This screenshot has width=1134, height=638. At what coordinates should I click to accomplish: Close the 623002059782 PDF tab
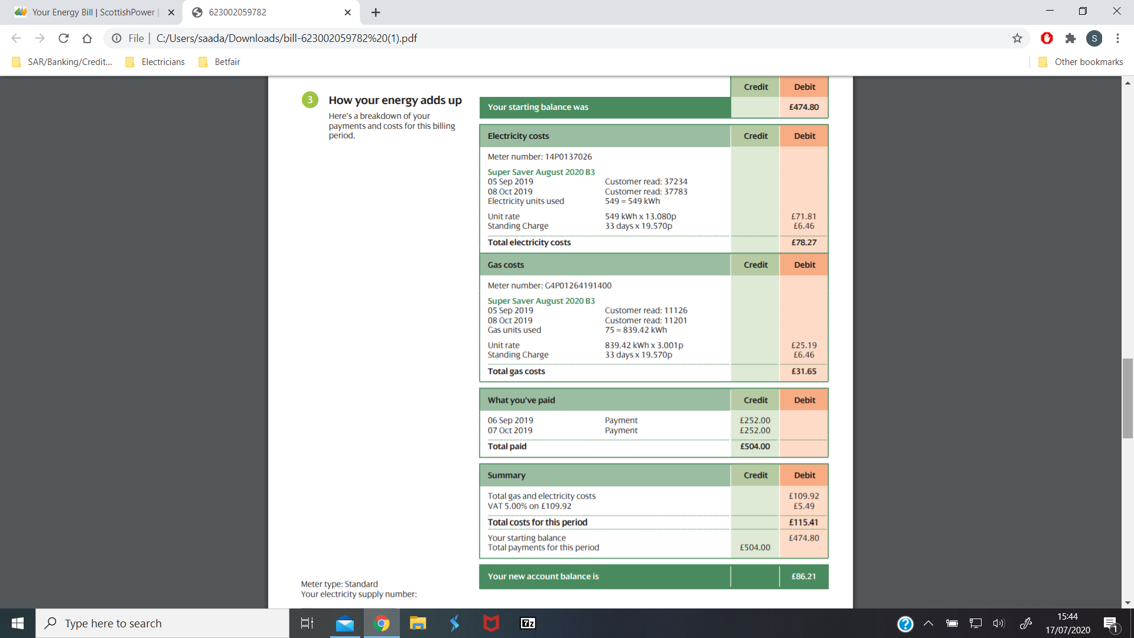pos(347,12)
